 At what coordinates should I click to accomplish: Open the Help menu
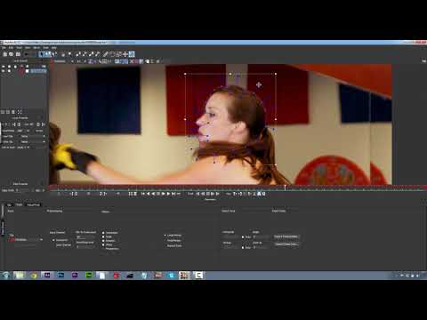pyautogui.click(x=54, y=48)
